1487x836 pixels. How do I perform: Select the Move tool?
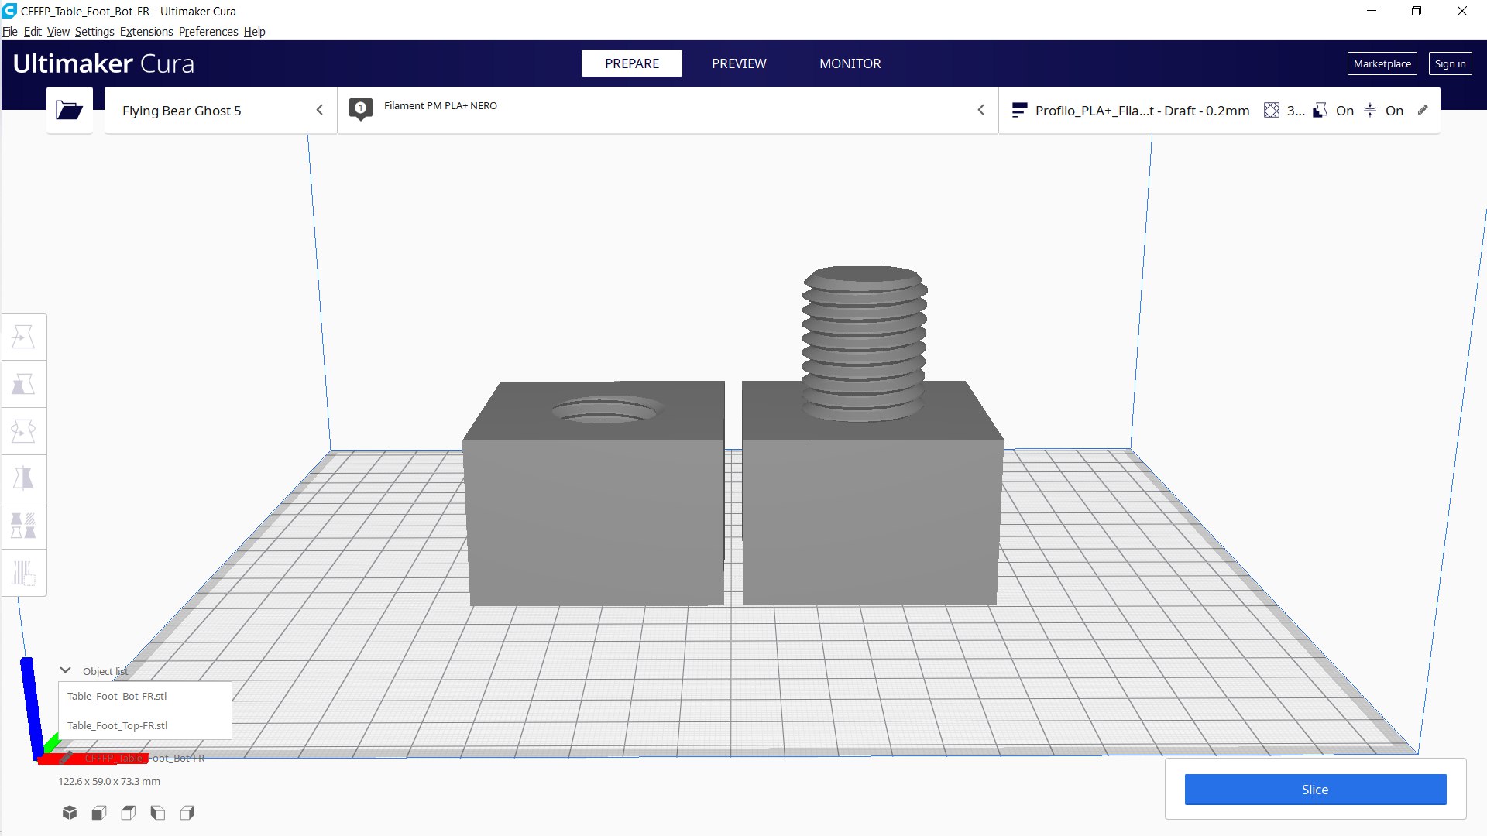pyautogui.click(x=23, y=337)
